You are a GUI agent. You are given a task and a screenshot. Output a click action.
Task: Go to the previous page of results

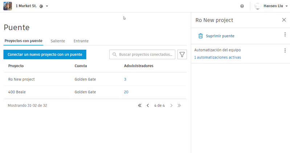pos(148,105)
